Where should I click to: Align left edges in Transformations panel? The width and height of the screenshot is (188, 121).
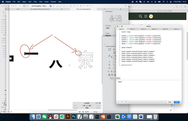pyautogui.click(x=109, y=71)
